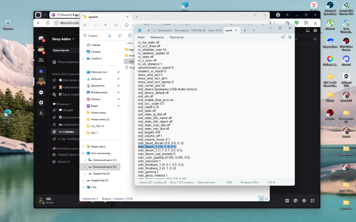Click Windows (CRLF) status bar entry

pyautogui.click(x=250, y=182)
